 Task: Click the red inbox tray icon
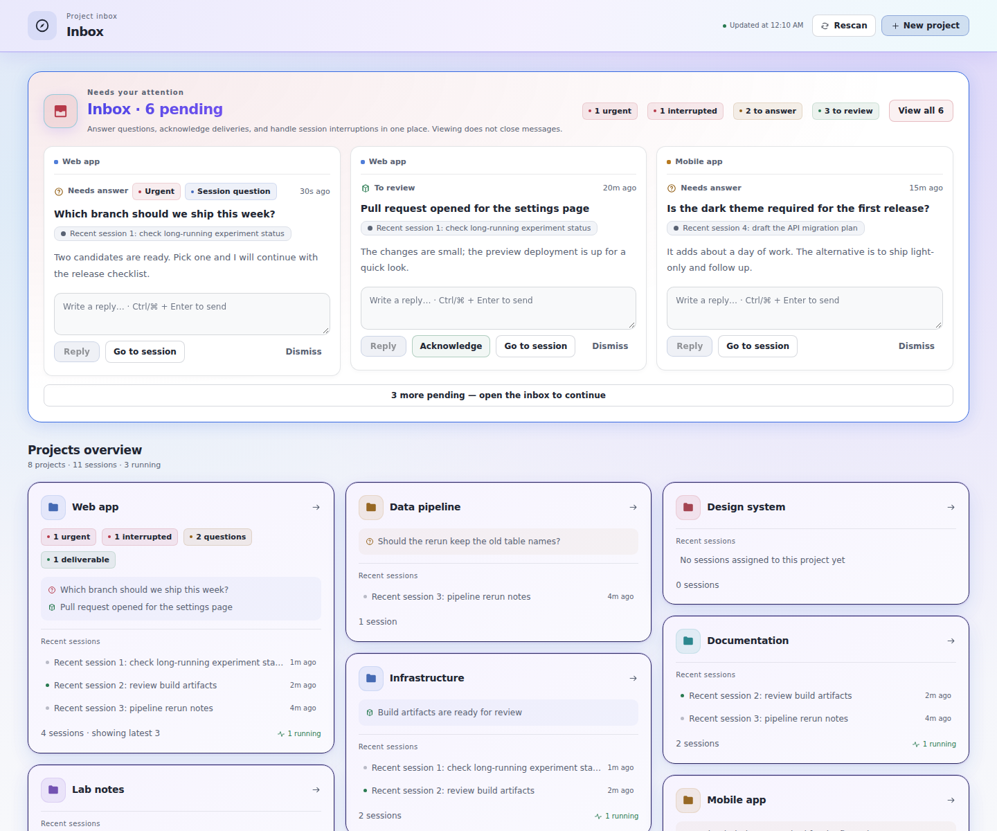(x=61, y=111)
